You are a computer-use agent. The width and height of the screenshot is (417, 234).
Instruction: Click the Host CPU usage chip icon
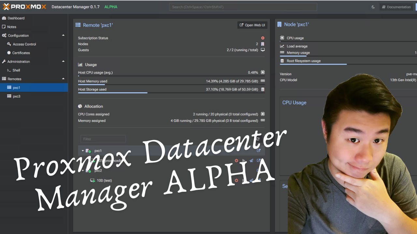pyautogui.click(x=263, y=72)
